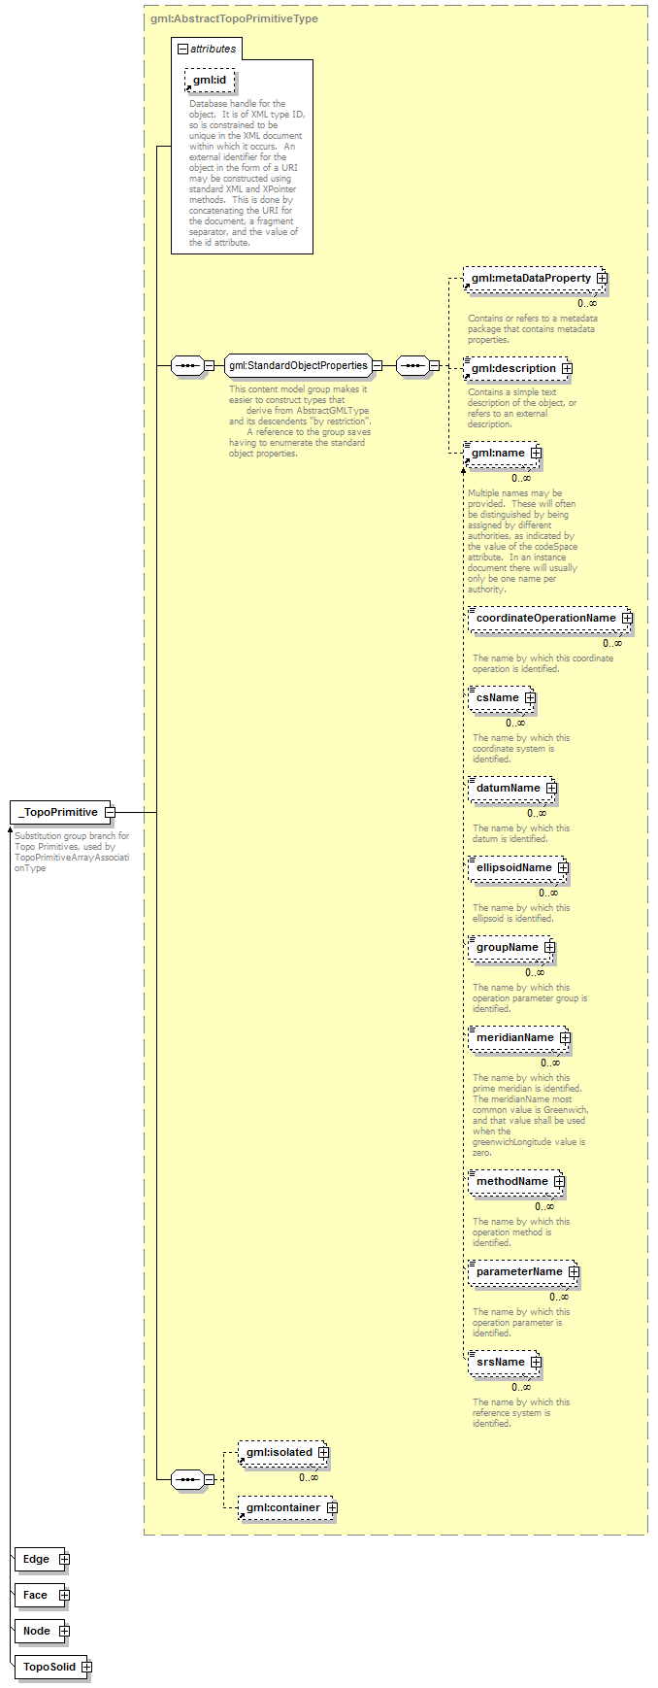658x1688 pixels.
Task: Select the _TopoPrimitive element box
Action: [x=58, y=812]
